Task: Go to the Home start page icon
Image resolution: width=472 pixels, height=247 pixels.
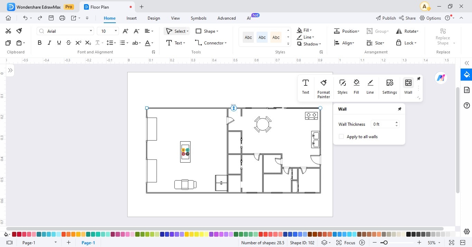Action: 9,18
